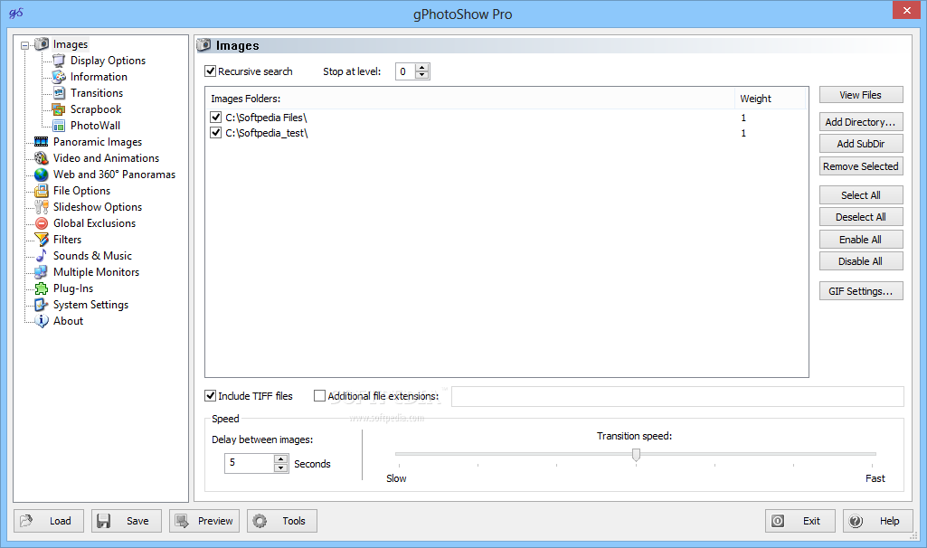
Task: Click the Add Directory... button
Action: click(x=861, y=122)
